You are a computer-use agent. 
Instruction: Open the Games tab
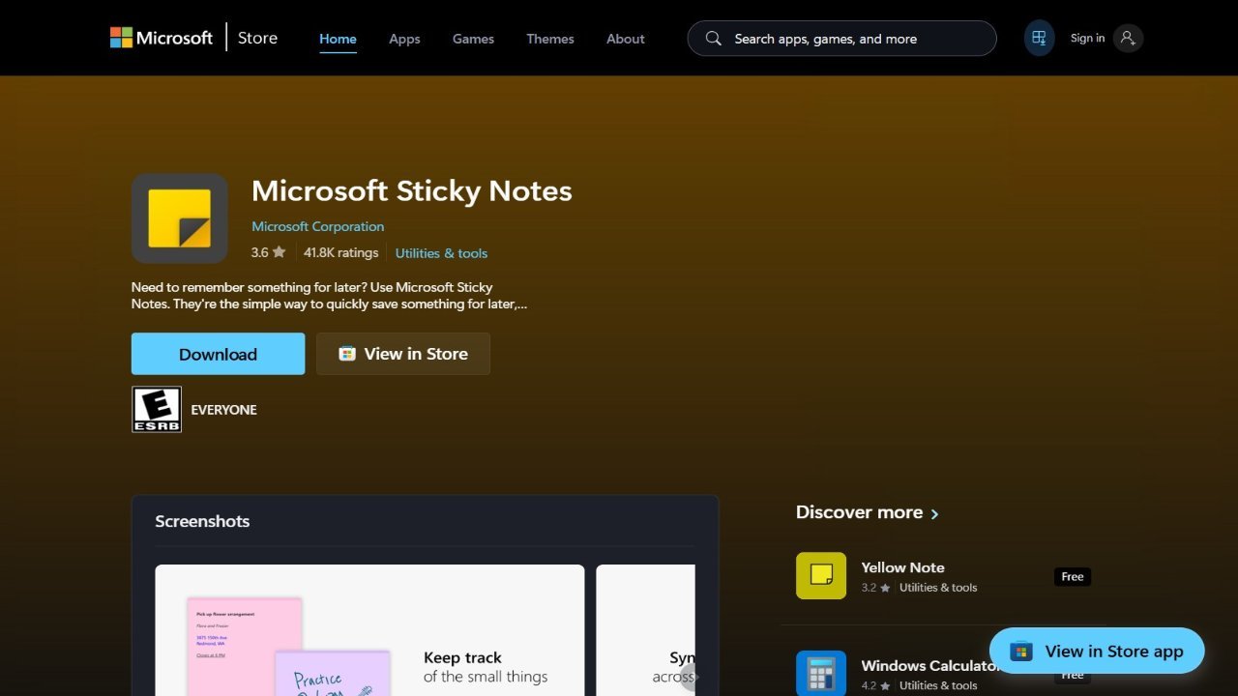point(473,39)
